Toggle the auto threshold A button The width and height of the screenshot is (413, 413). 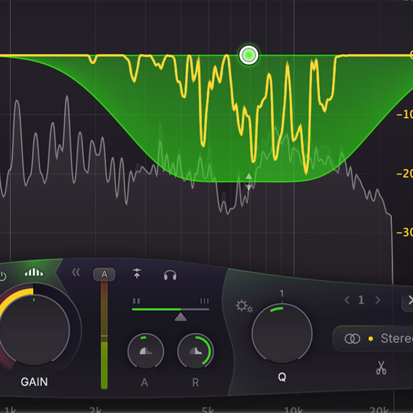104,274
